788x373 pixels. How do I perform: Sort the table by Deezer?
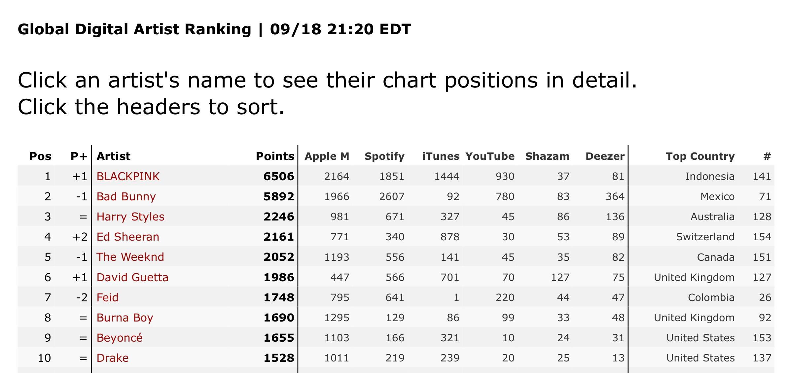point(605,156)
